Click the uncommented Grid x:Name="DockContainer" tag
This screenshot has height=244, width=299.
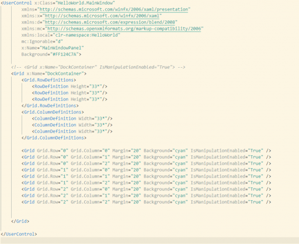click(x=49, y=74)
